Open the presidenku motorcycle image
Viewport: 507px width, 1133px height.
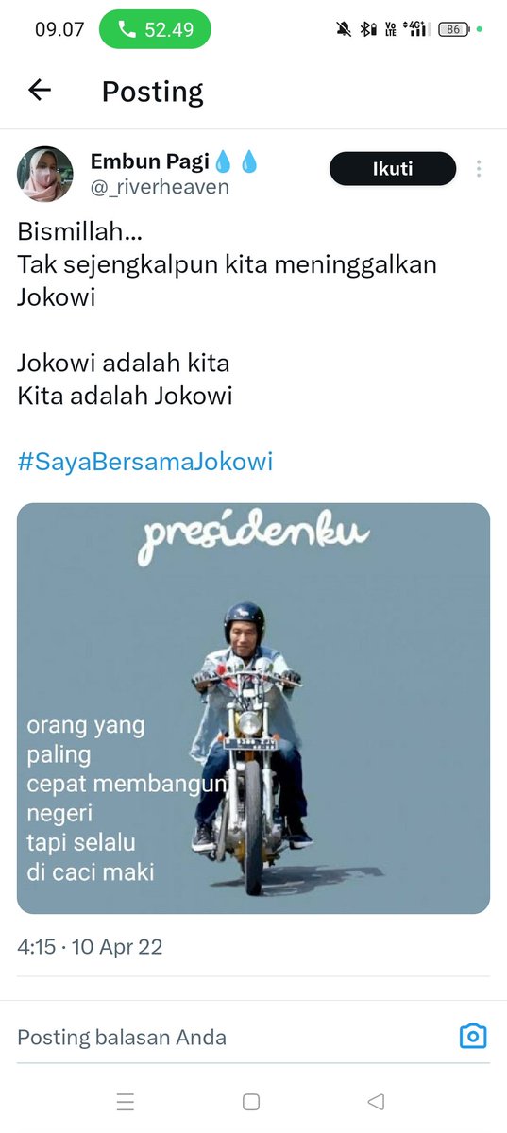[253, 708]
